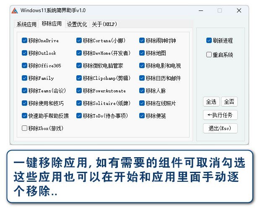Toggle the 移除Outlook checkbox
The width and height of the screenshot is (260, 209).
24,53
